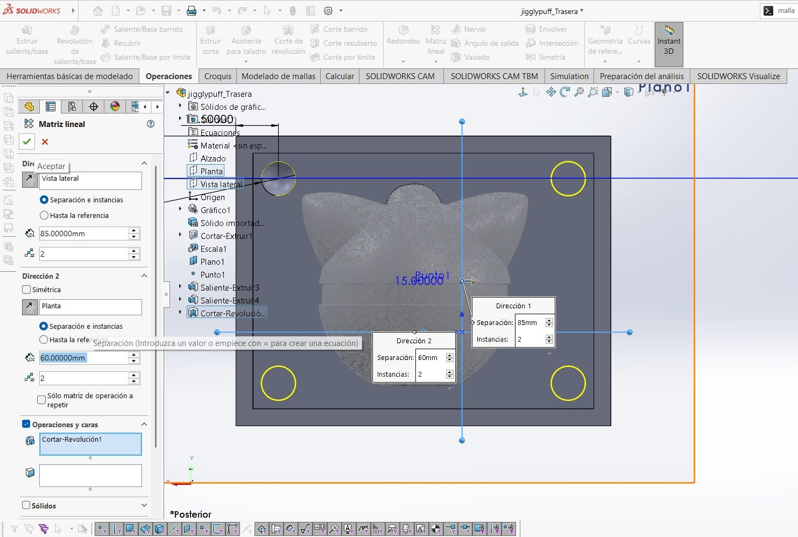Click Vaciado shell tool
Screen dimensions: 798x537
470,57
